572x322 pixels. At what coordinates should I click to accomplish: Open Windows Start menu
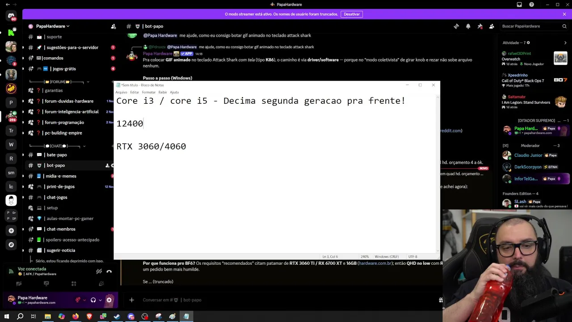tap(7, 317)
